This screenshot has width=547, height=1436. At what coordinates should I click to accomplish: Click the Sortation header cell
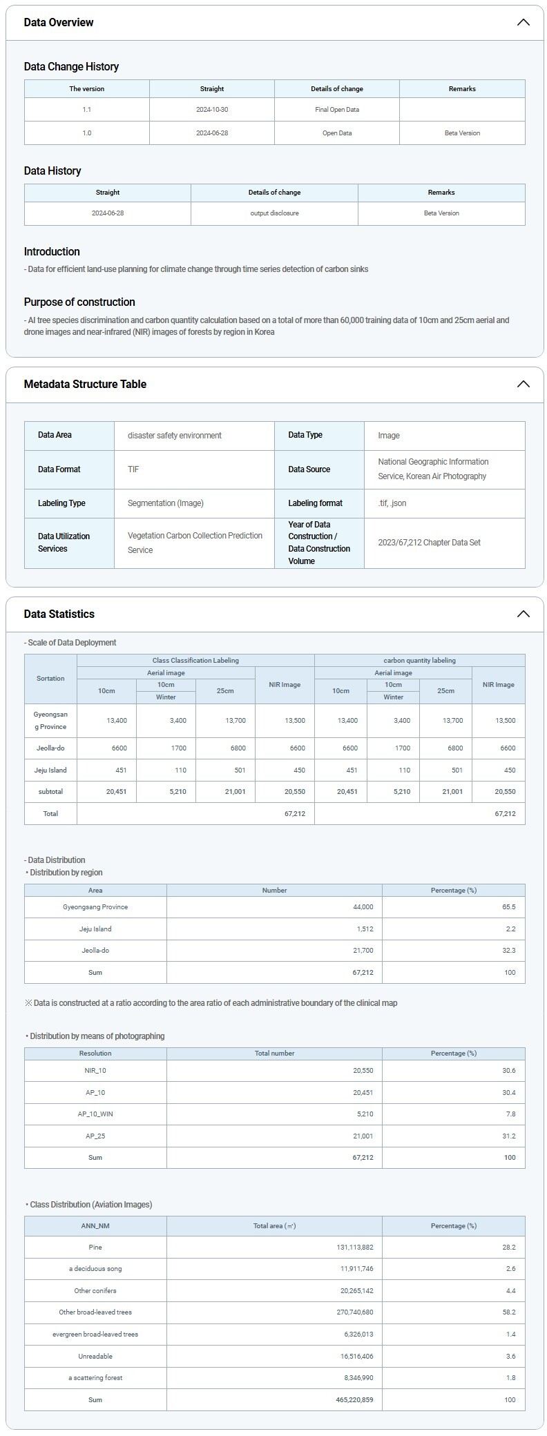coord(50,679)
